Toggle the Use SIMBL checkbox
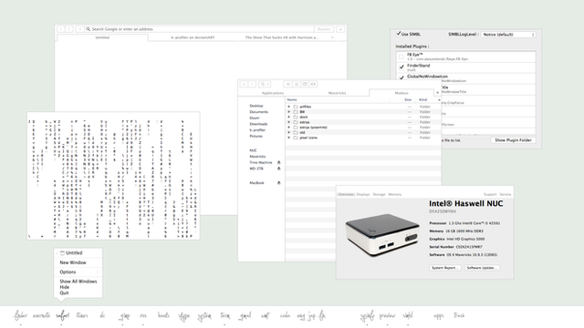 coord(399,34)
